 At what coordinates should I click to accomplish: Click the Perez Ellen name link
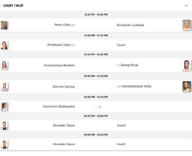click(62, 25)
